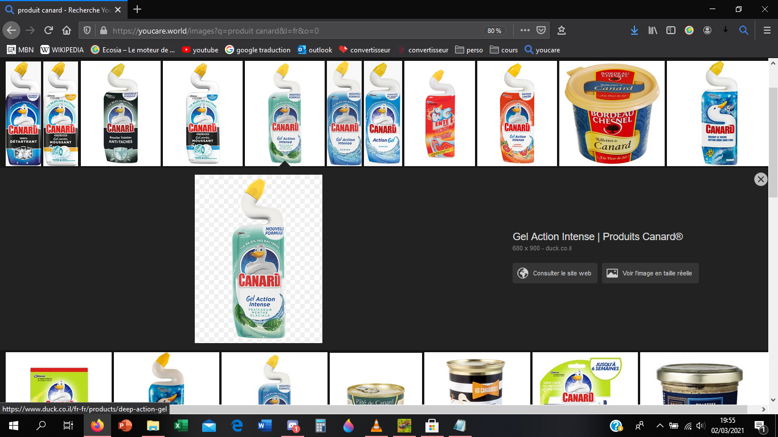Open the Firefox library icon
The image size is (778, 437).
653,31
